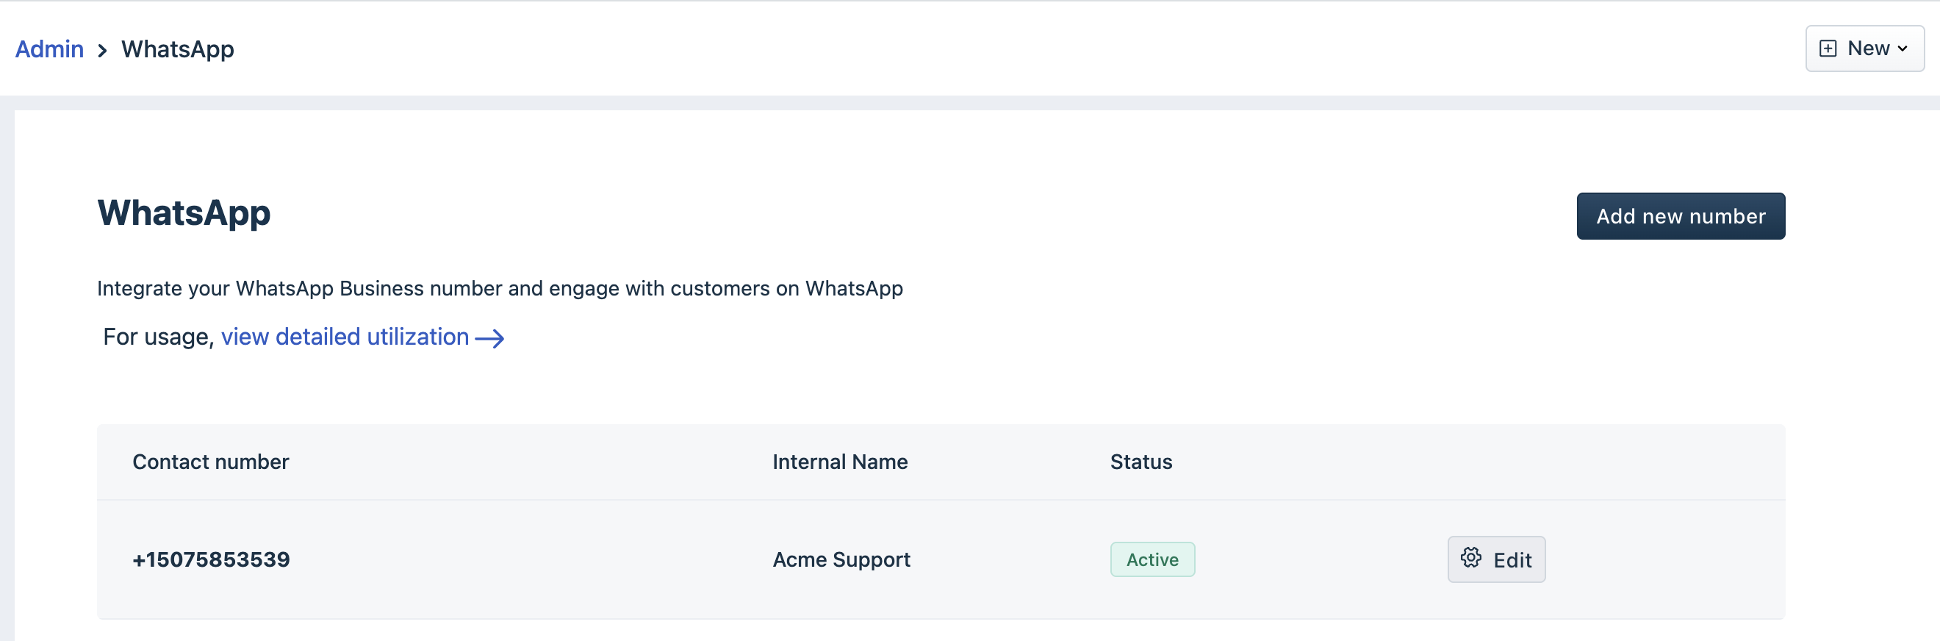Click the WhatsApp page heading
Viewport: 1940px width, 641px height.
184,212
